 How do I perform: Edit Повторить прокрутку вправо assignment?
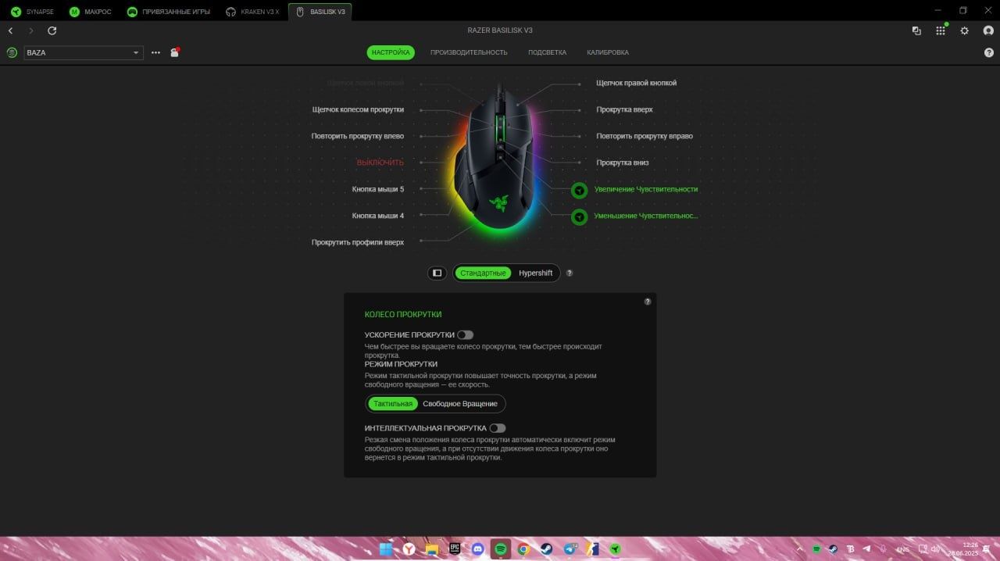tap(645, 136)
